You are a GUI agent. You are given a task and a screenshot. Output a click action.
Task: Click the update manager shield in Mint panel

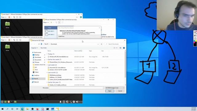point(67,102)
